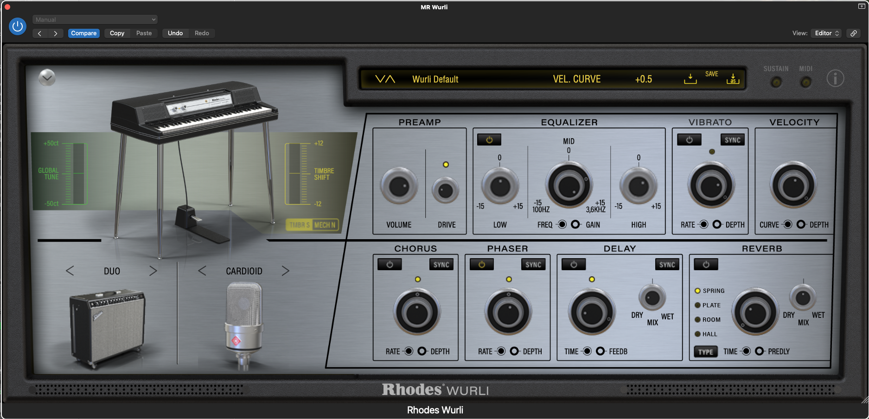Viewport: 869px width, 419px height.
Task: Click the DUO amplifier image
Action: click(107, 328)
